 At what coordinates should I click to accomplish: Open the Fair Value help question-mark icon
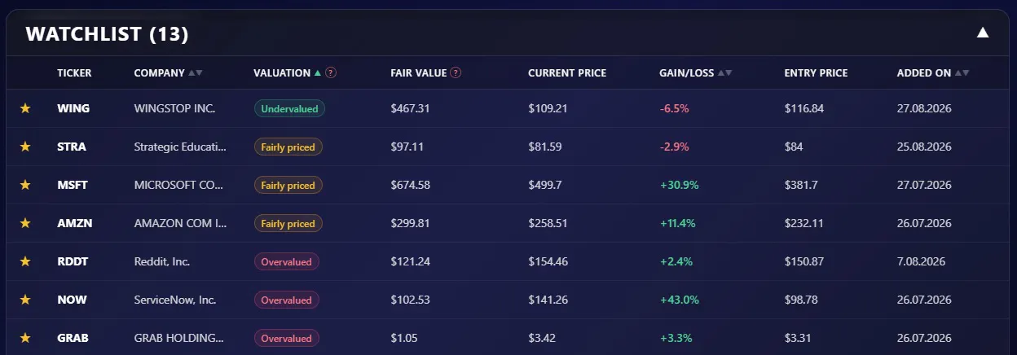tap(456, 72)
